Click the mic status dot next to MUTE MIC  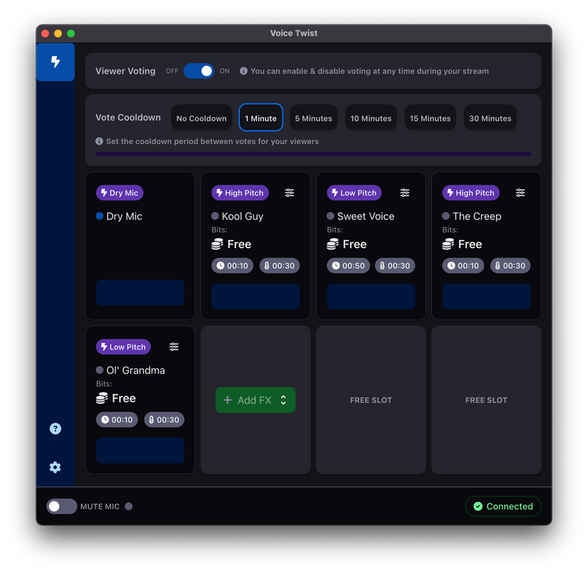click(x=129, y=506)
